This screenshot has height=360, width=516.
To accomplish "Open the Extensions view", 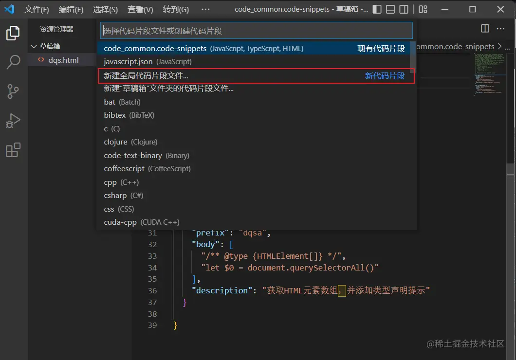I will [13, 150].
